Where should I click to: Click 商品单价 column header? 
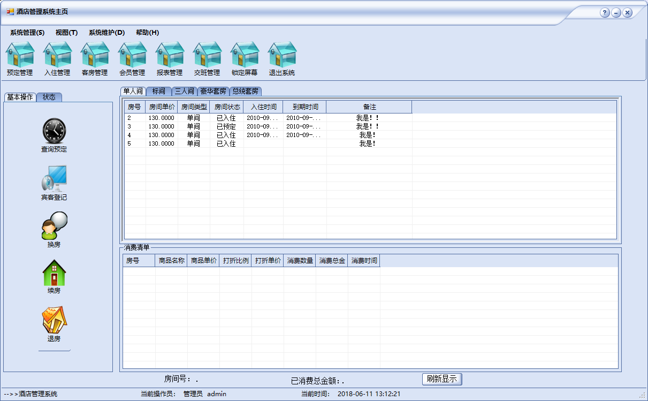203,261
